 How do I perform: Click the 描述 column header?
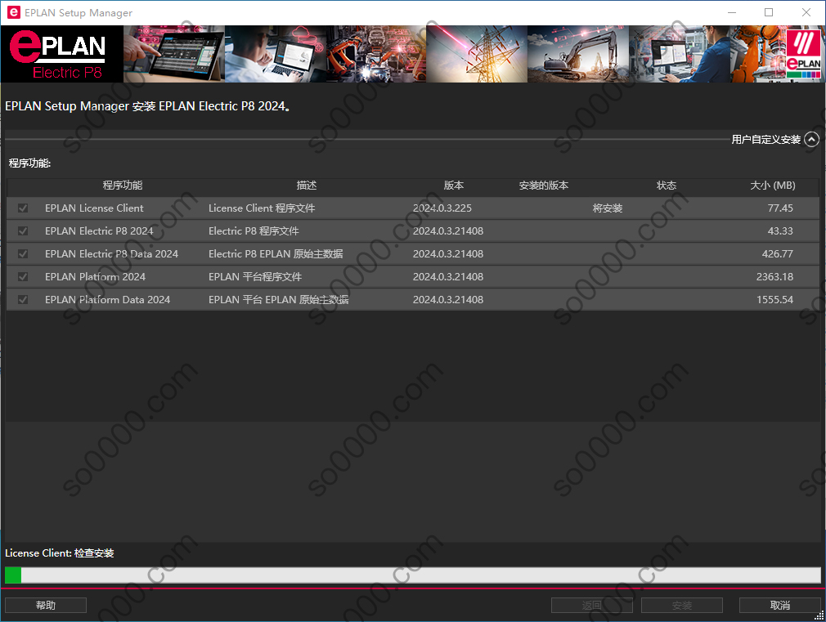pos(307,186)
